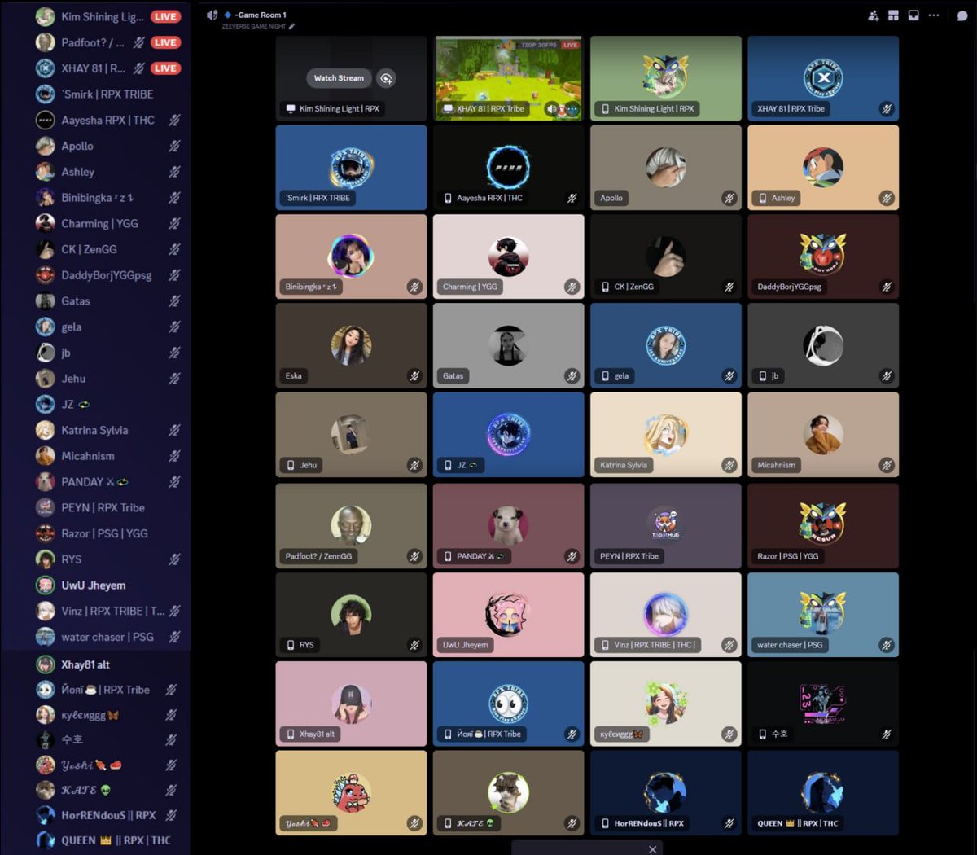
Task: Click PANDAY muted mic icon in sidebar
Action: coord(174,482)
